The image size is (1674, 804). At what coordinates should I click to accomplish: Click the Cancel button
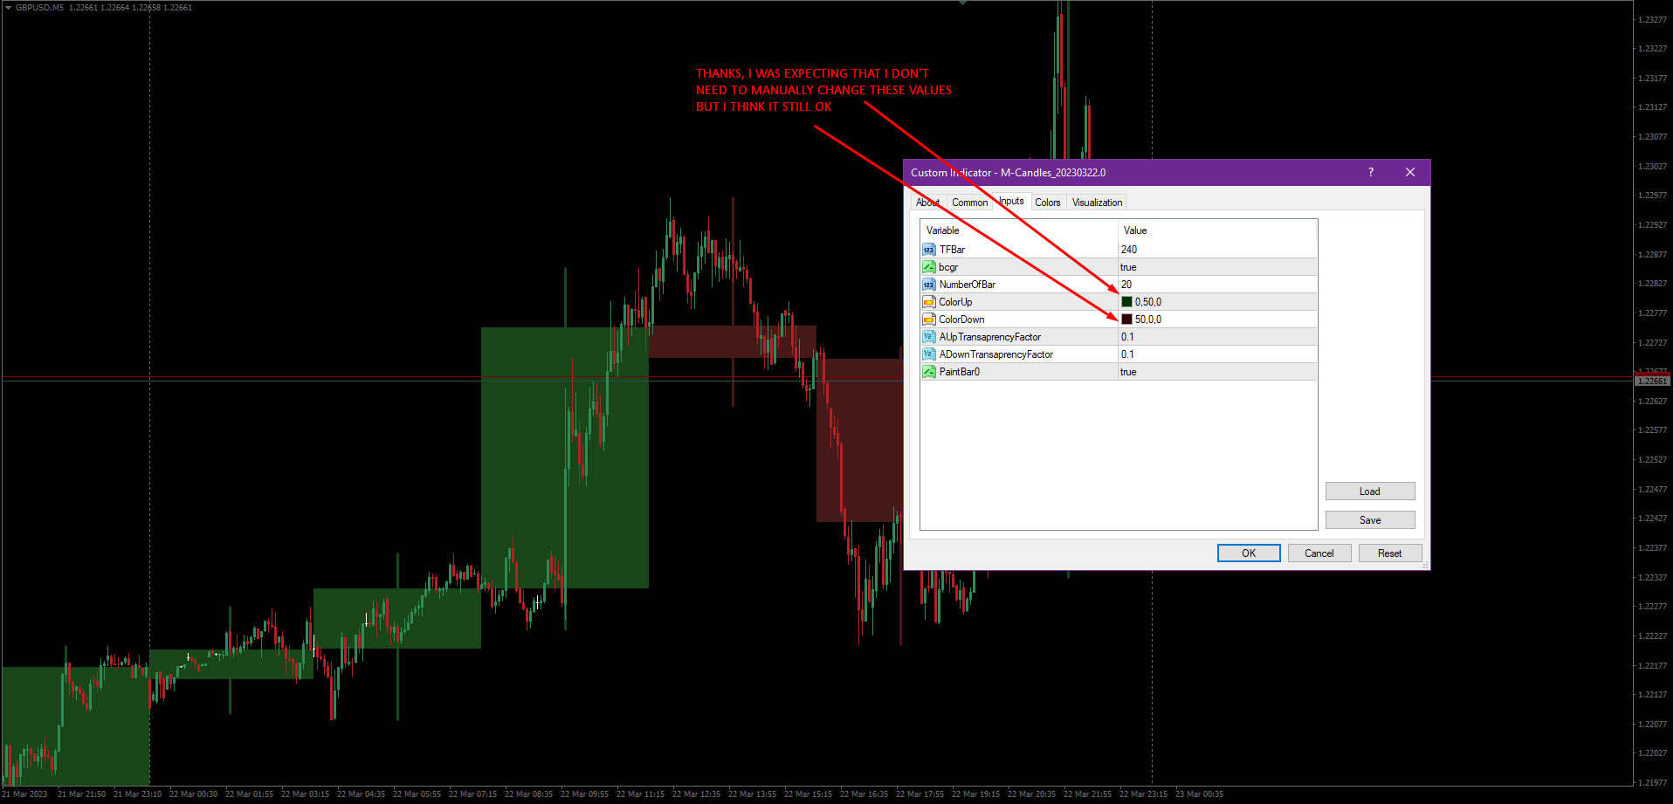[1319, 553]
